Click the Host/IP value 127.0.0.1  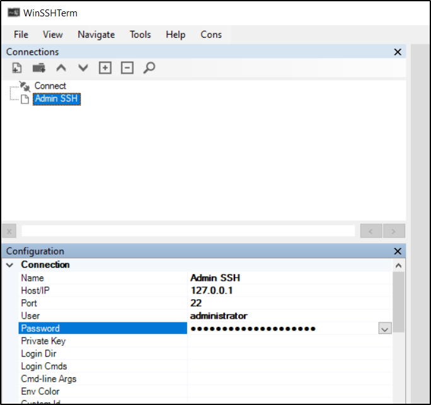[215, 290]
